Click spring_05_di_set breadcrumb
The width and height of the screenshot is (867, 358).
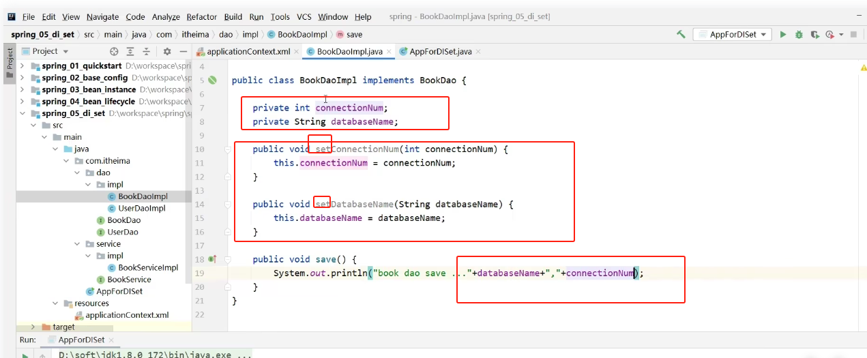[42, 34]
